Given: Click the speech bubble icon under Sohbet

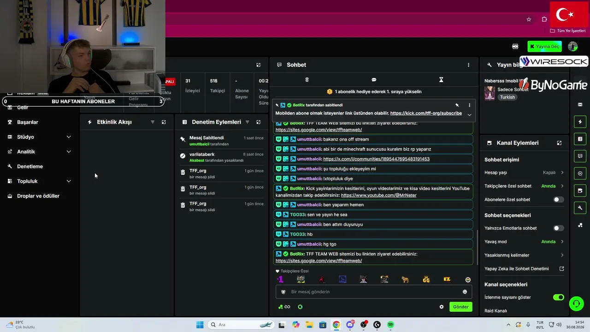Looking at the screenshot, I should pyautogui.click(x=374, y=80).
